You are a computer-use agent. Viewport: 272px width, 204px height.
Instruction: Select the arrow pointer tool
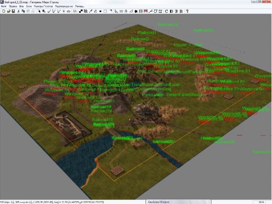point(39,11)
